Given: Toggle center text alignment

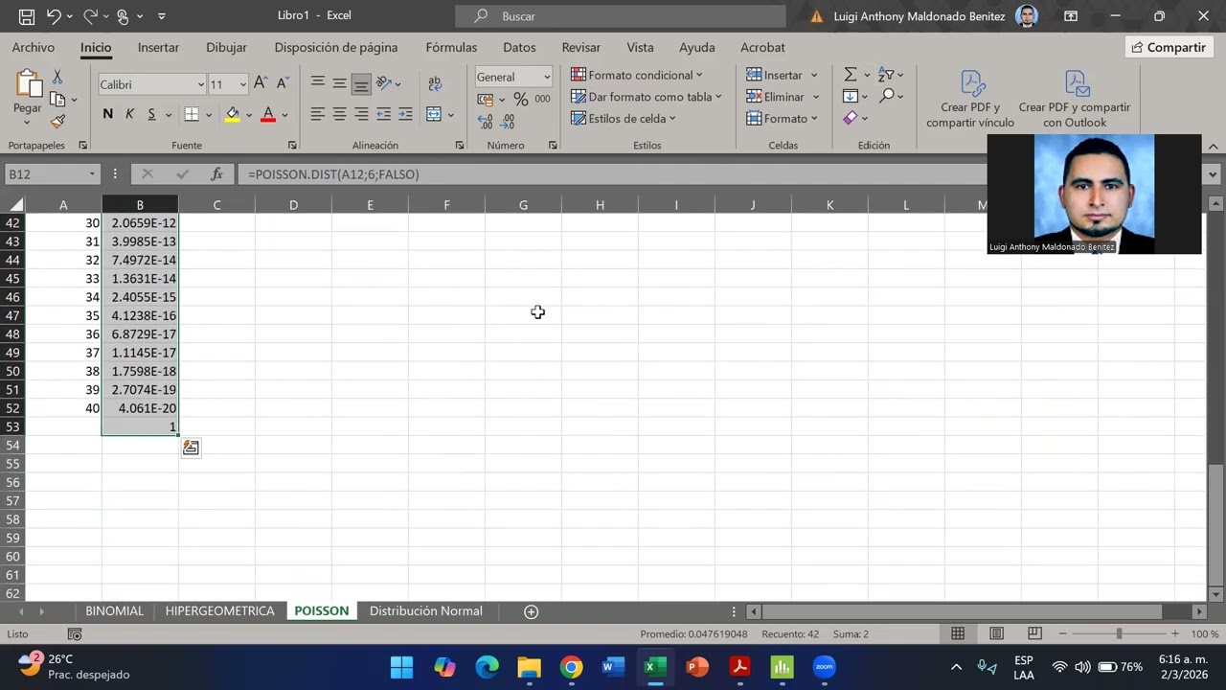Looking at the screenshot, I should coord(339,114).
